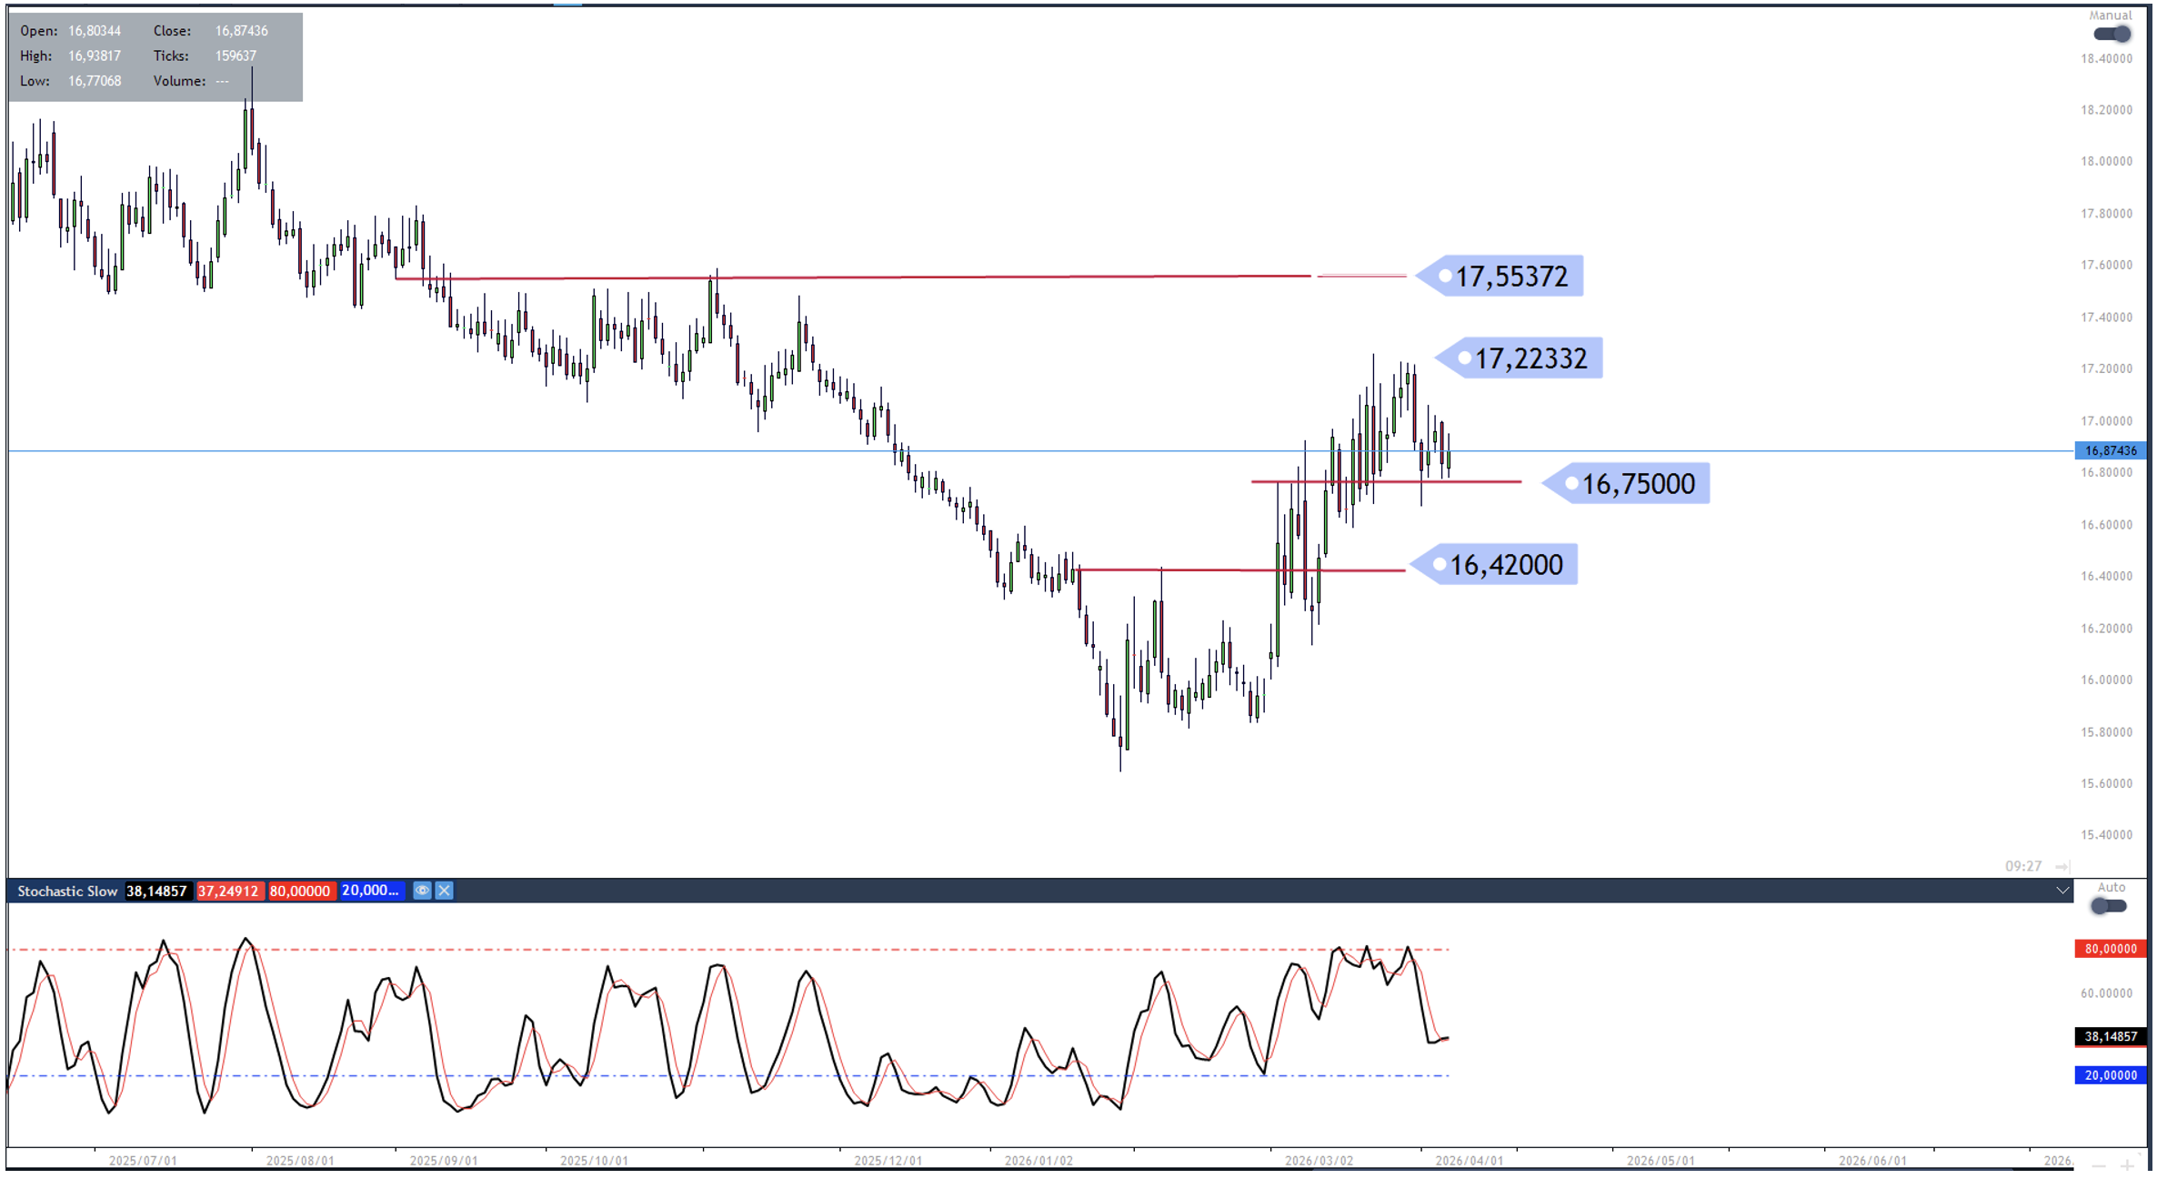
Task: Collapse indicator panel using chevron arrow
Action: pyautogui.click(x=2062, y=891)
